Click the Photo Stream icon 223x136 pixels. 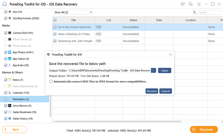tap(10, 39)
